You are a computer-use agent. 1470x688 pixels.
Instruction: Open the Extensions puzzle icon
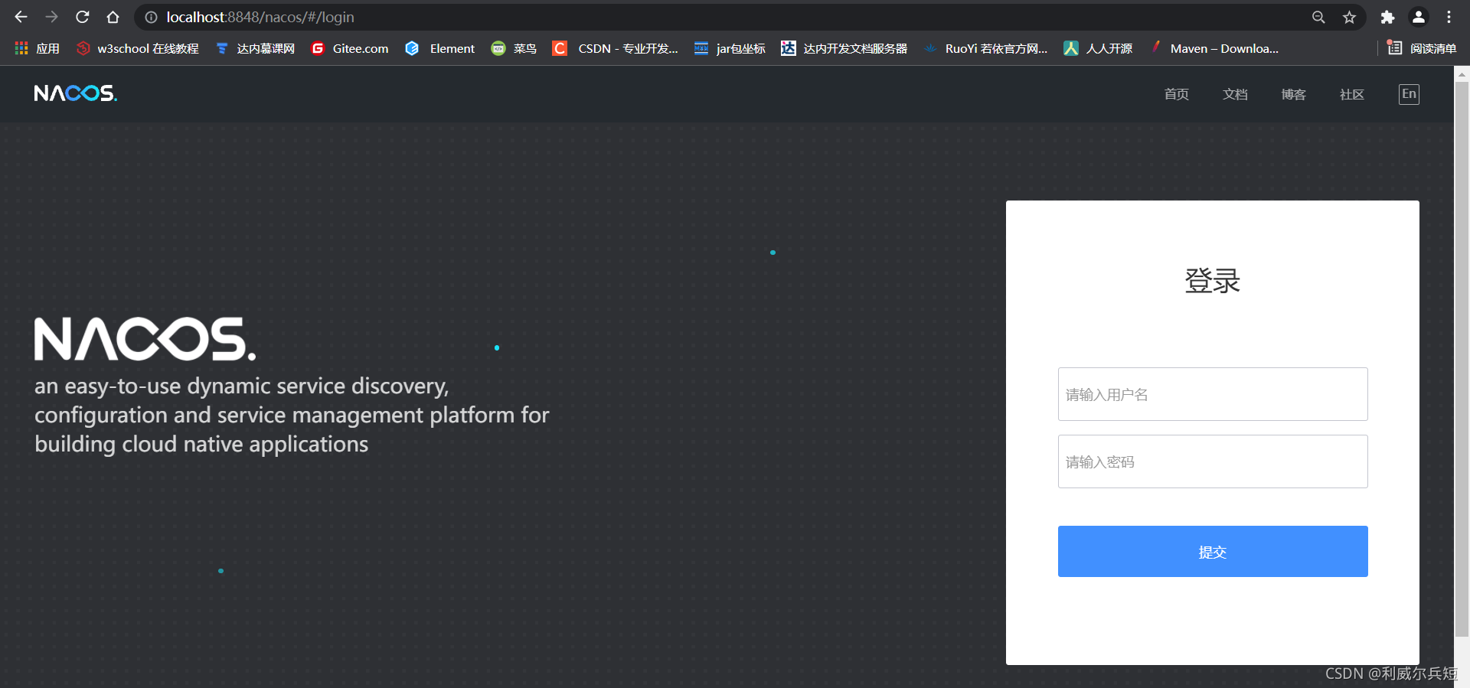coord(1387,17)
